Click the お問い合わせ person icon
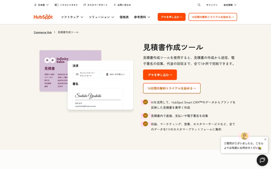 115,5
